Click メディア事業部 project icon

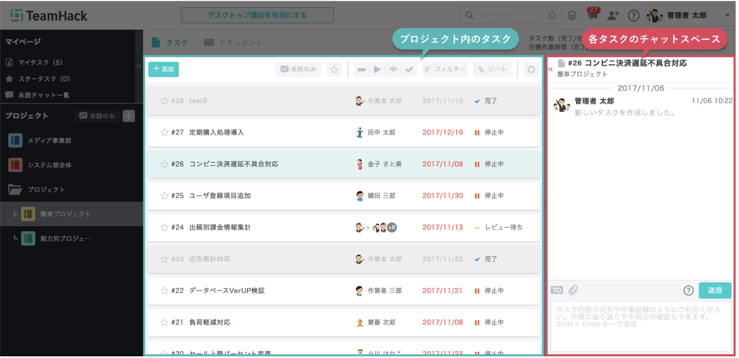pos(16,141)
